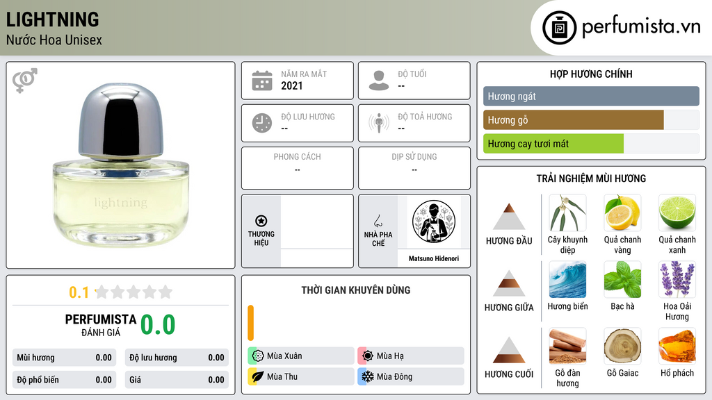
Task: Click the clock icon beside Độ Lưu Hương
Action: [262, 123]
